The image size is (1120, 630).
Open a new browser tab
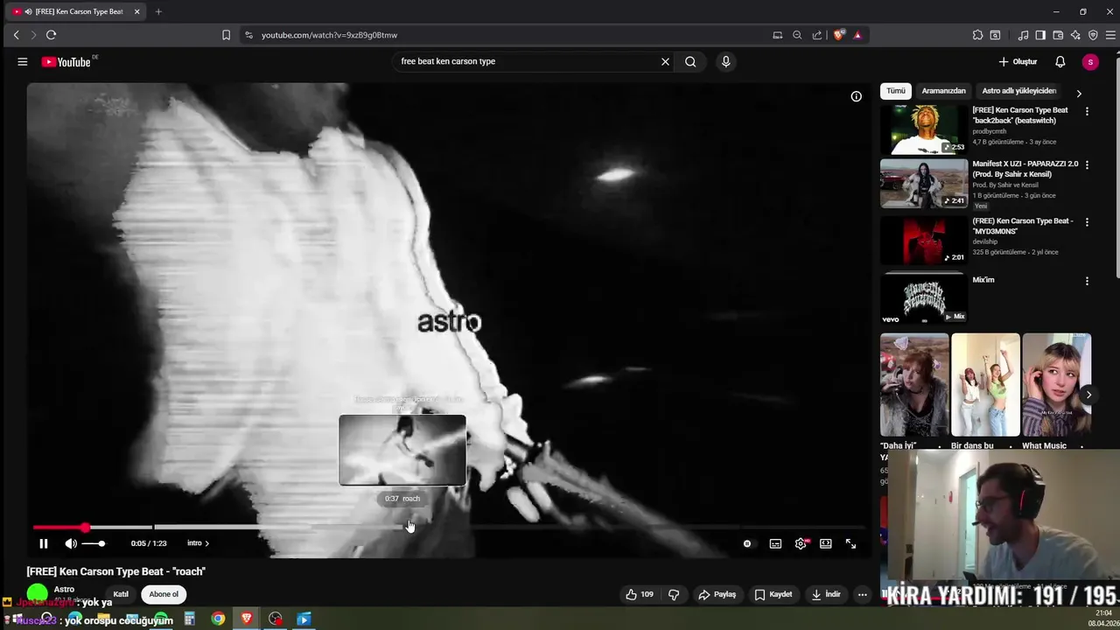pos(158,11)
